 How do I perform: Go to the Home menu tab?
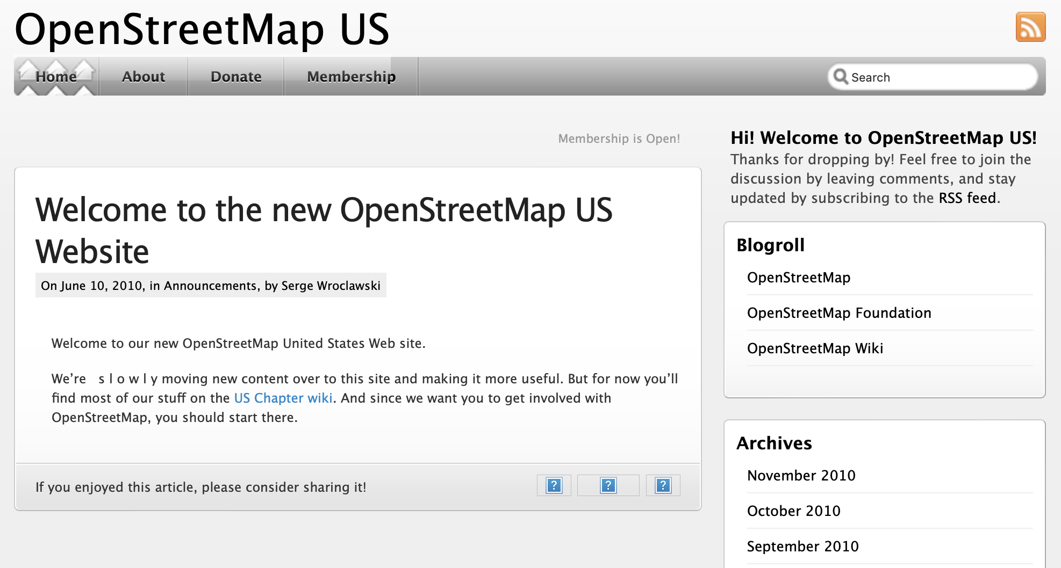56,76
